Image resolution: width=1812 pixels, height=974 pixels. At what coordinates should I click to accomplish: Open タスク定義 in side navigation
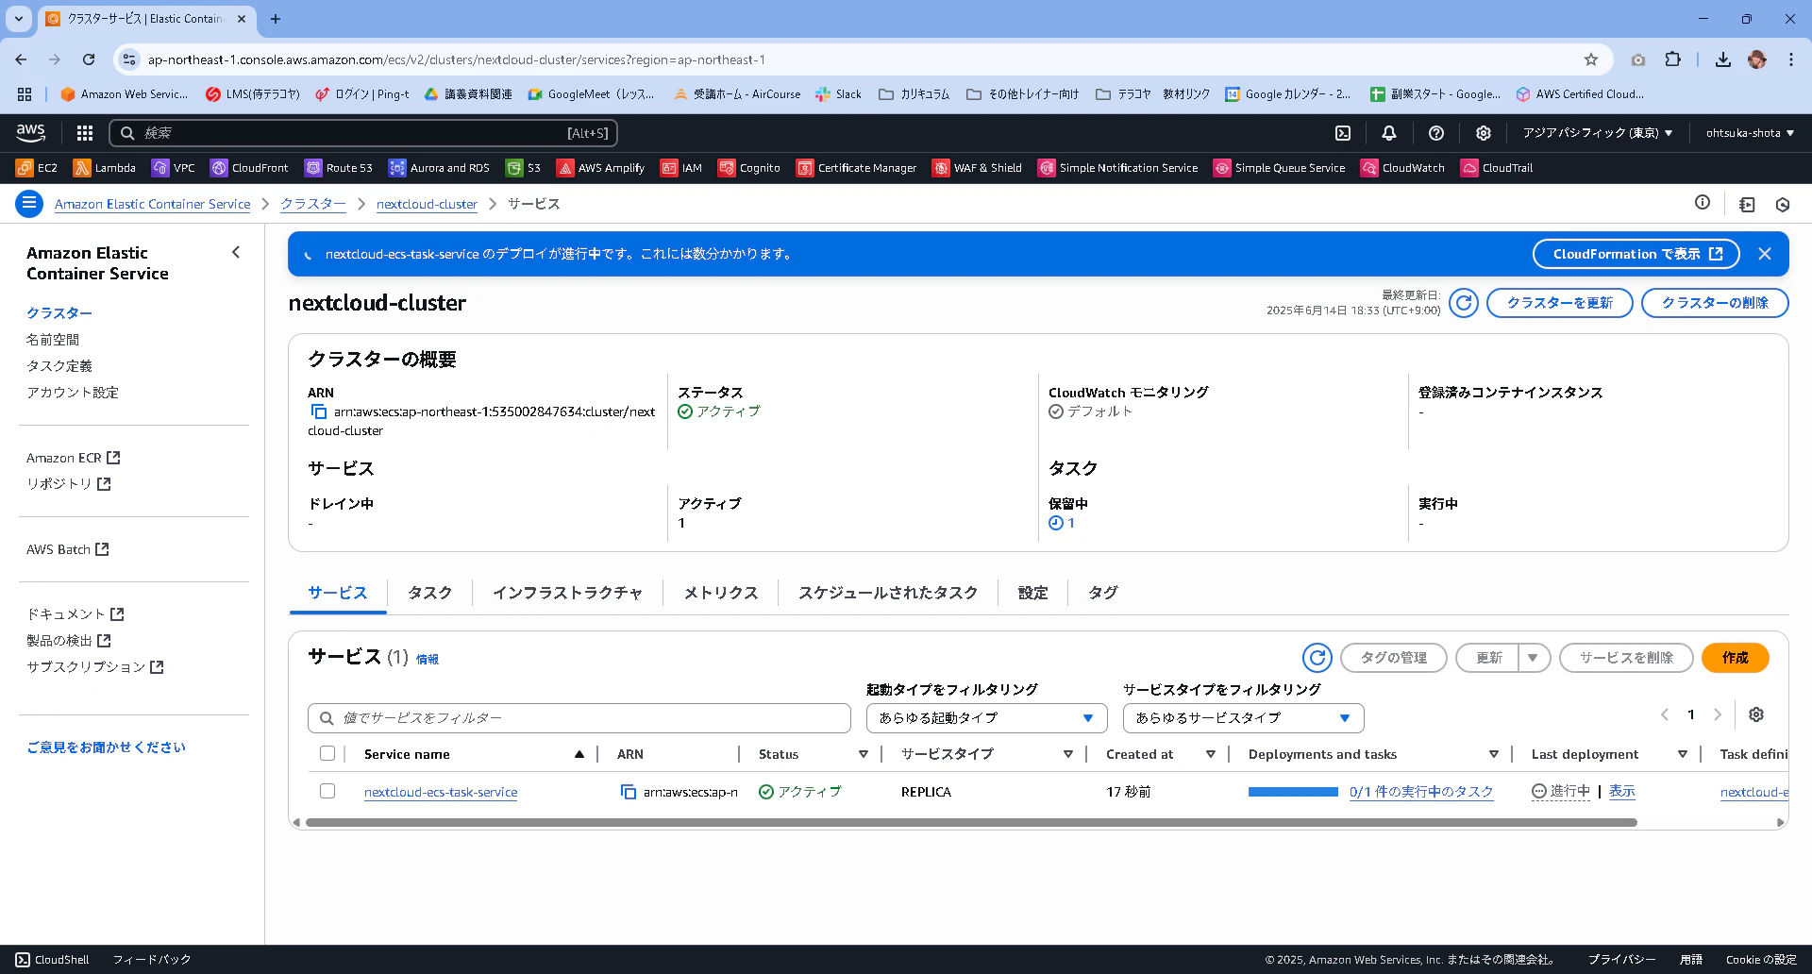(59, 365)
